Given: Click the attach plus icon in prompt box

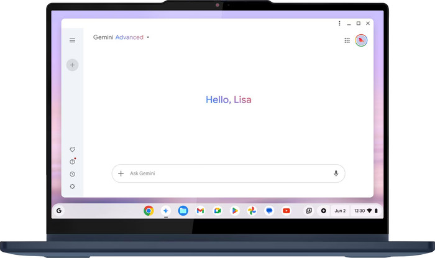Looking at the screenshot, I should (x=121, y=173).
